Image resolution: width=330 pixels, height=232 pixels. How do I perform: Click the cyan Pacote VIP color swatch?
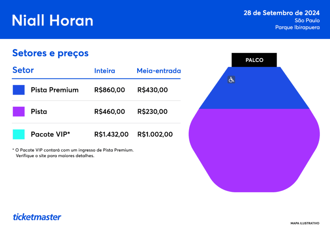(19, 134)
